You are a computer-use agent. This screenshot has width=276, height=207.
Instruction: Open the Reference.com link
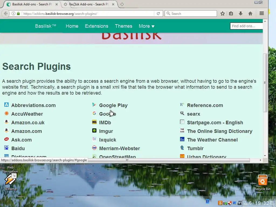click(205, 105)
